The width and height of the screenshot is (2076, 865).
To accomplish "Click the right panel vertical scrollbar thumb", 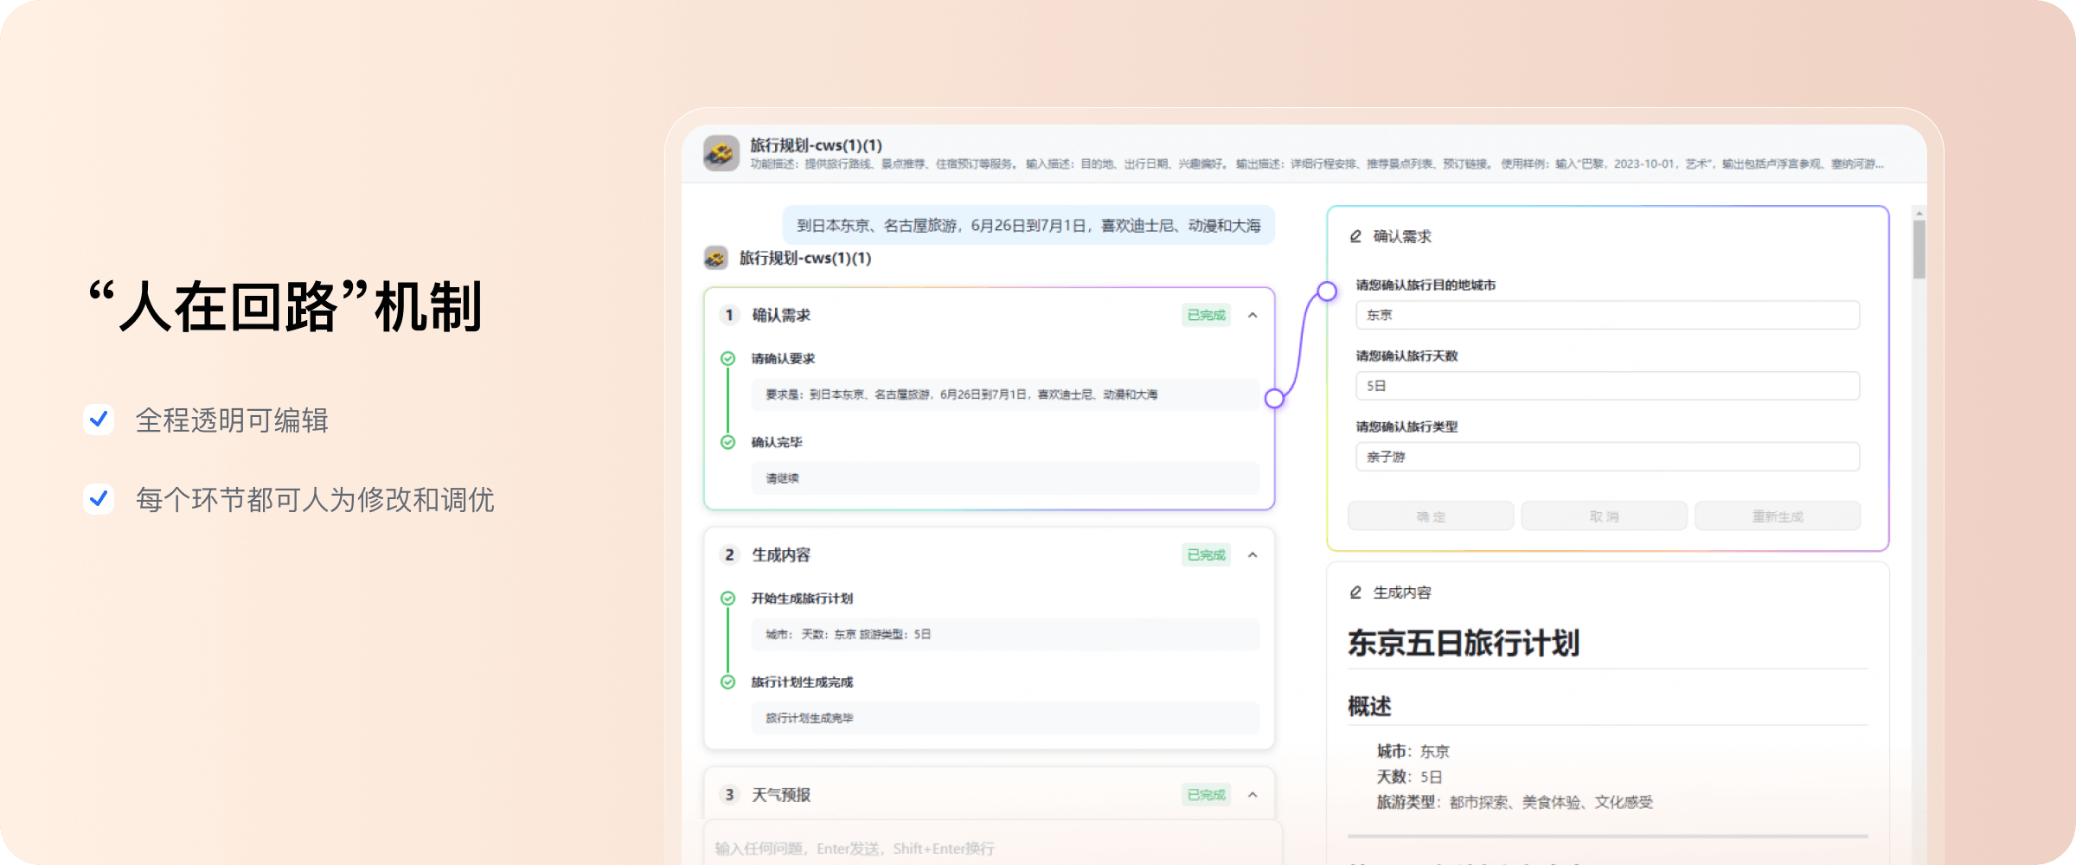I will click(1919, 249).
